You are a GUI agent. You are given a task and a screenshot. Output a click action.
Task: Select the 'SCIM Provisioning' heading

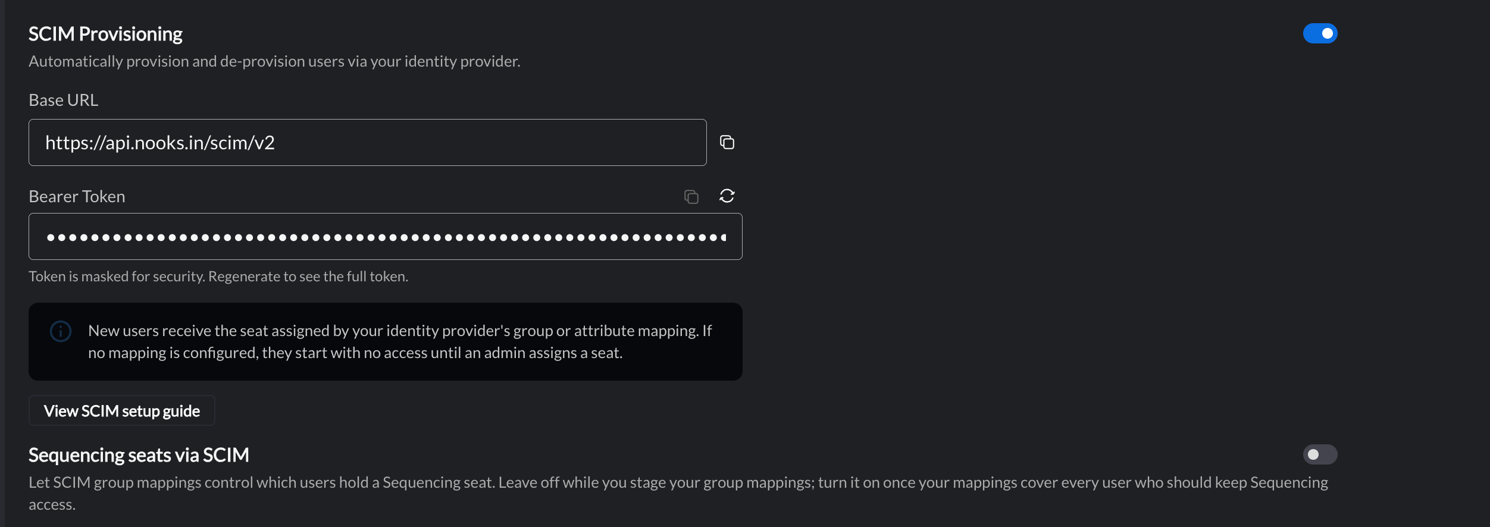coord(105,34)
